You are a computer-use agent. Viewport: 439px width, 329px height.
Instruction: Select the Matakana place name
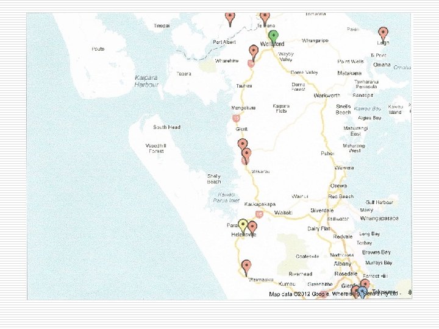[x=349, y=73]
